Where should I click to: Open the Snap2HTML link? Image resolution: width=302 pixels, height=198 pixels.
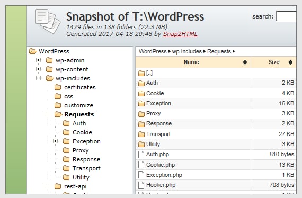point(180,34)
